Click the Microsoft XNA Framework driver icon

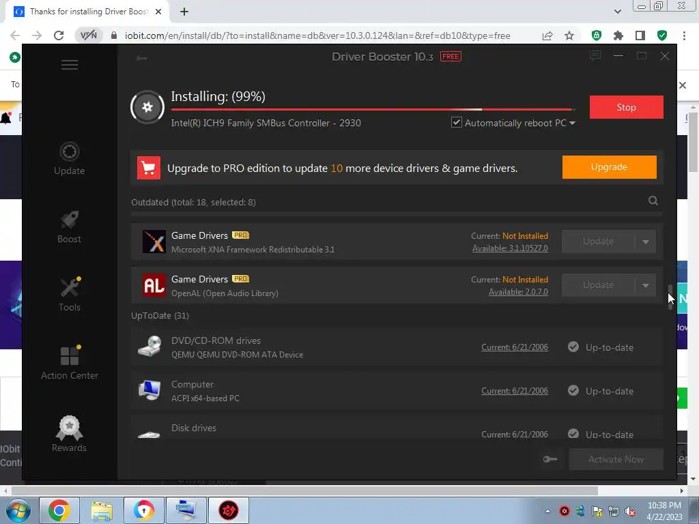pyautogui.click(x=154, y=242)
